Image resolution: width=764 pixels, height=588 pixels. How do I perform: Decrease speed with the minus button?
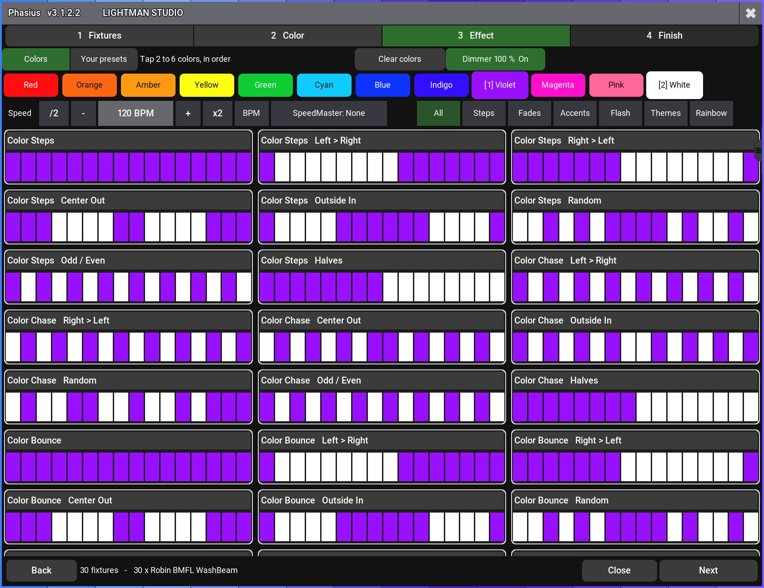(x=83, y=113)
